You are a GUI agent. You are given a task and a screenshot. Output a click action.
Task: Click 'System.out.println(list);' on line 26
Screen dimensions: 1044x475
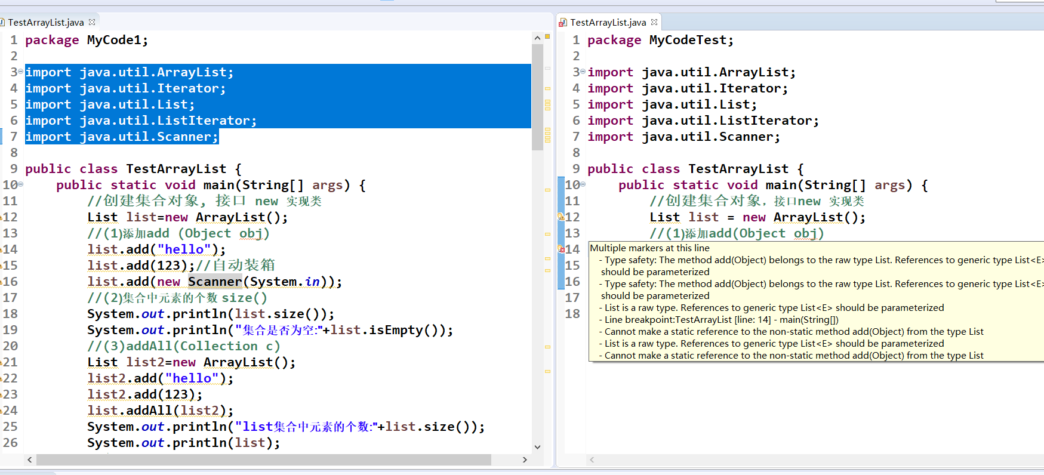tap(184, 443)
